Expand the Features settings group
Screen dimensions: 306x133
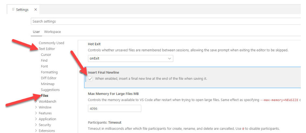[x=36, y=113]
